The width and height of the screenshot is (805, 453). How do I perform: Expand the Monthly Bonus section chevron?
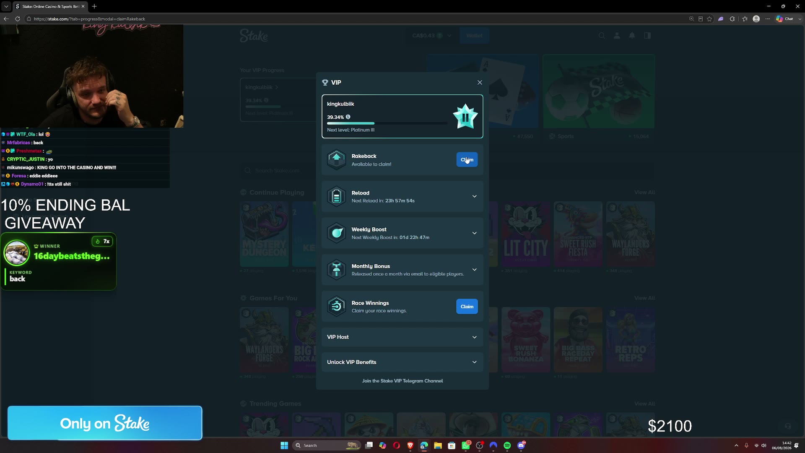point(474,270)
